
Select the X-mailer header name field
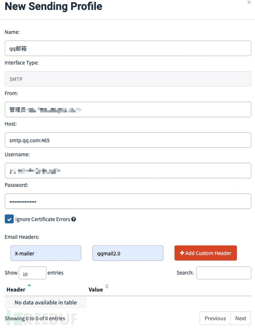(x=45, y=253)
